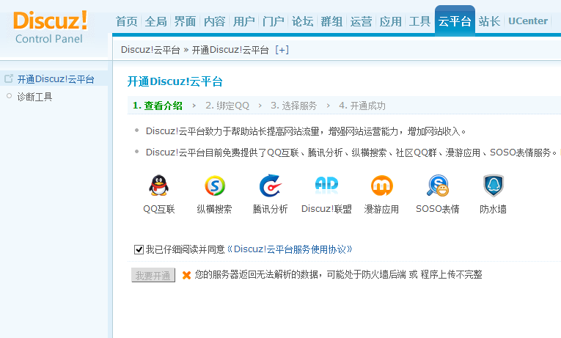
Task: Open the 群组 menu tab
Action: point(331,21)
